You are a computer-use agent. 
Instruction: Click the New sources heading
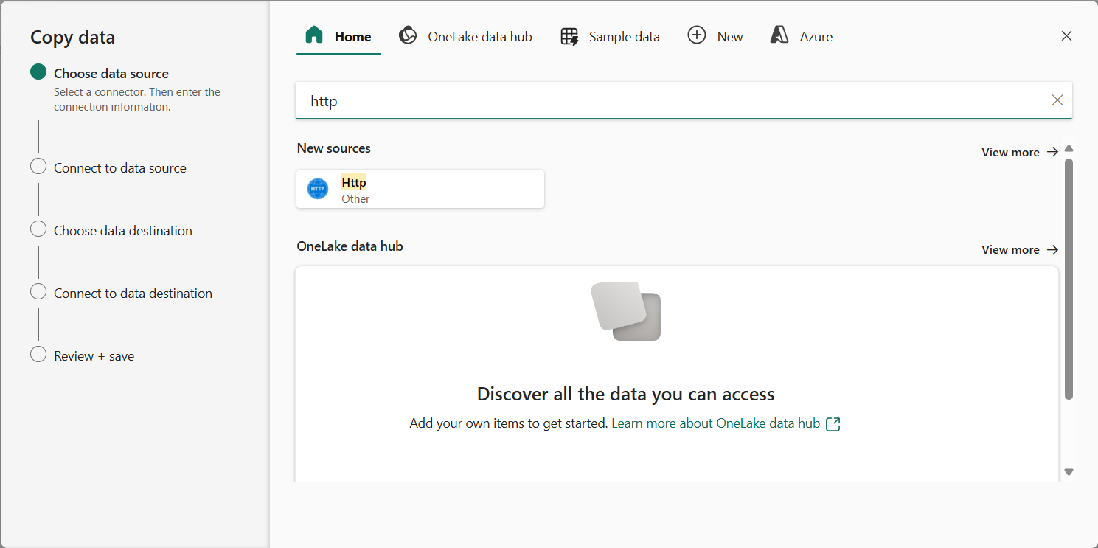(334, 148)
